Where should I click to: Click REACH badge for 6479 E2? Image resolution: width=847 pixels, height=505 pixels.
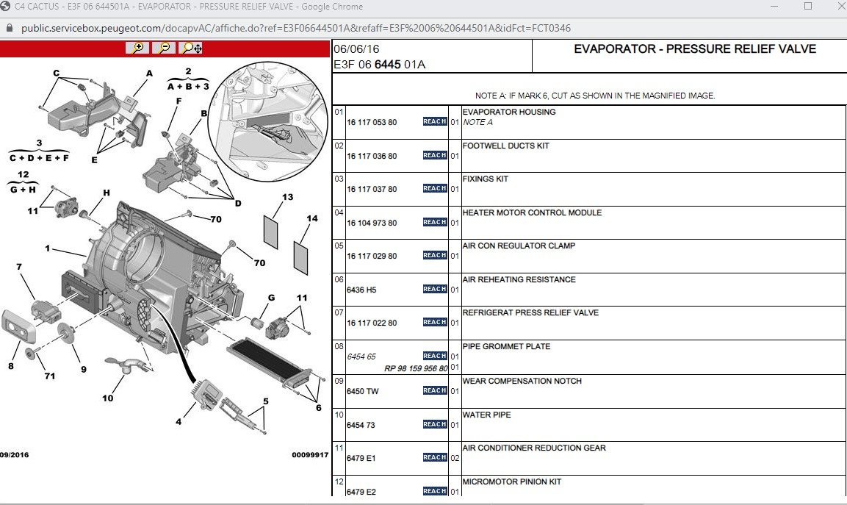pos(435,491)
